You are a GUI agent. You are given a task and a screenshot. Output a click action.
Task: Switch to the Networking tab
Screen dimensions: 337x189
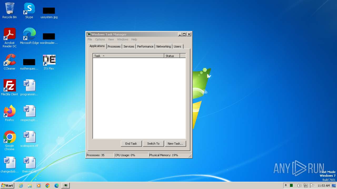point(163,46)
